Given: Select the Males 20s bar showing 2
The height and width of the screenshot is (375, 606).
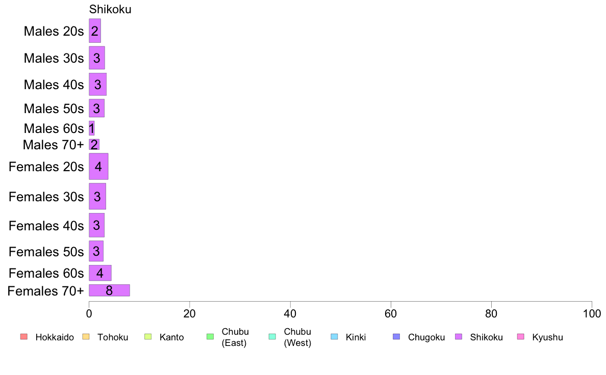Looking at the screenshot, I should tap(95, 31).
